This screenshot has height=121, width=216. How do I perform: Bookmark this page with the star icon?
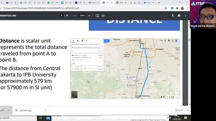coord(166,8)
